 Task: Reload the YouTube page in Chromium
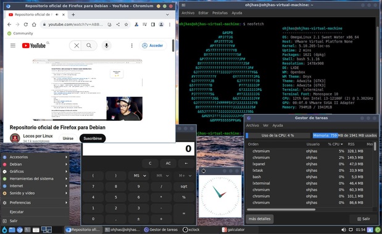25,24
